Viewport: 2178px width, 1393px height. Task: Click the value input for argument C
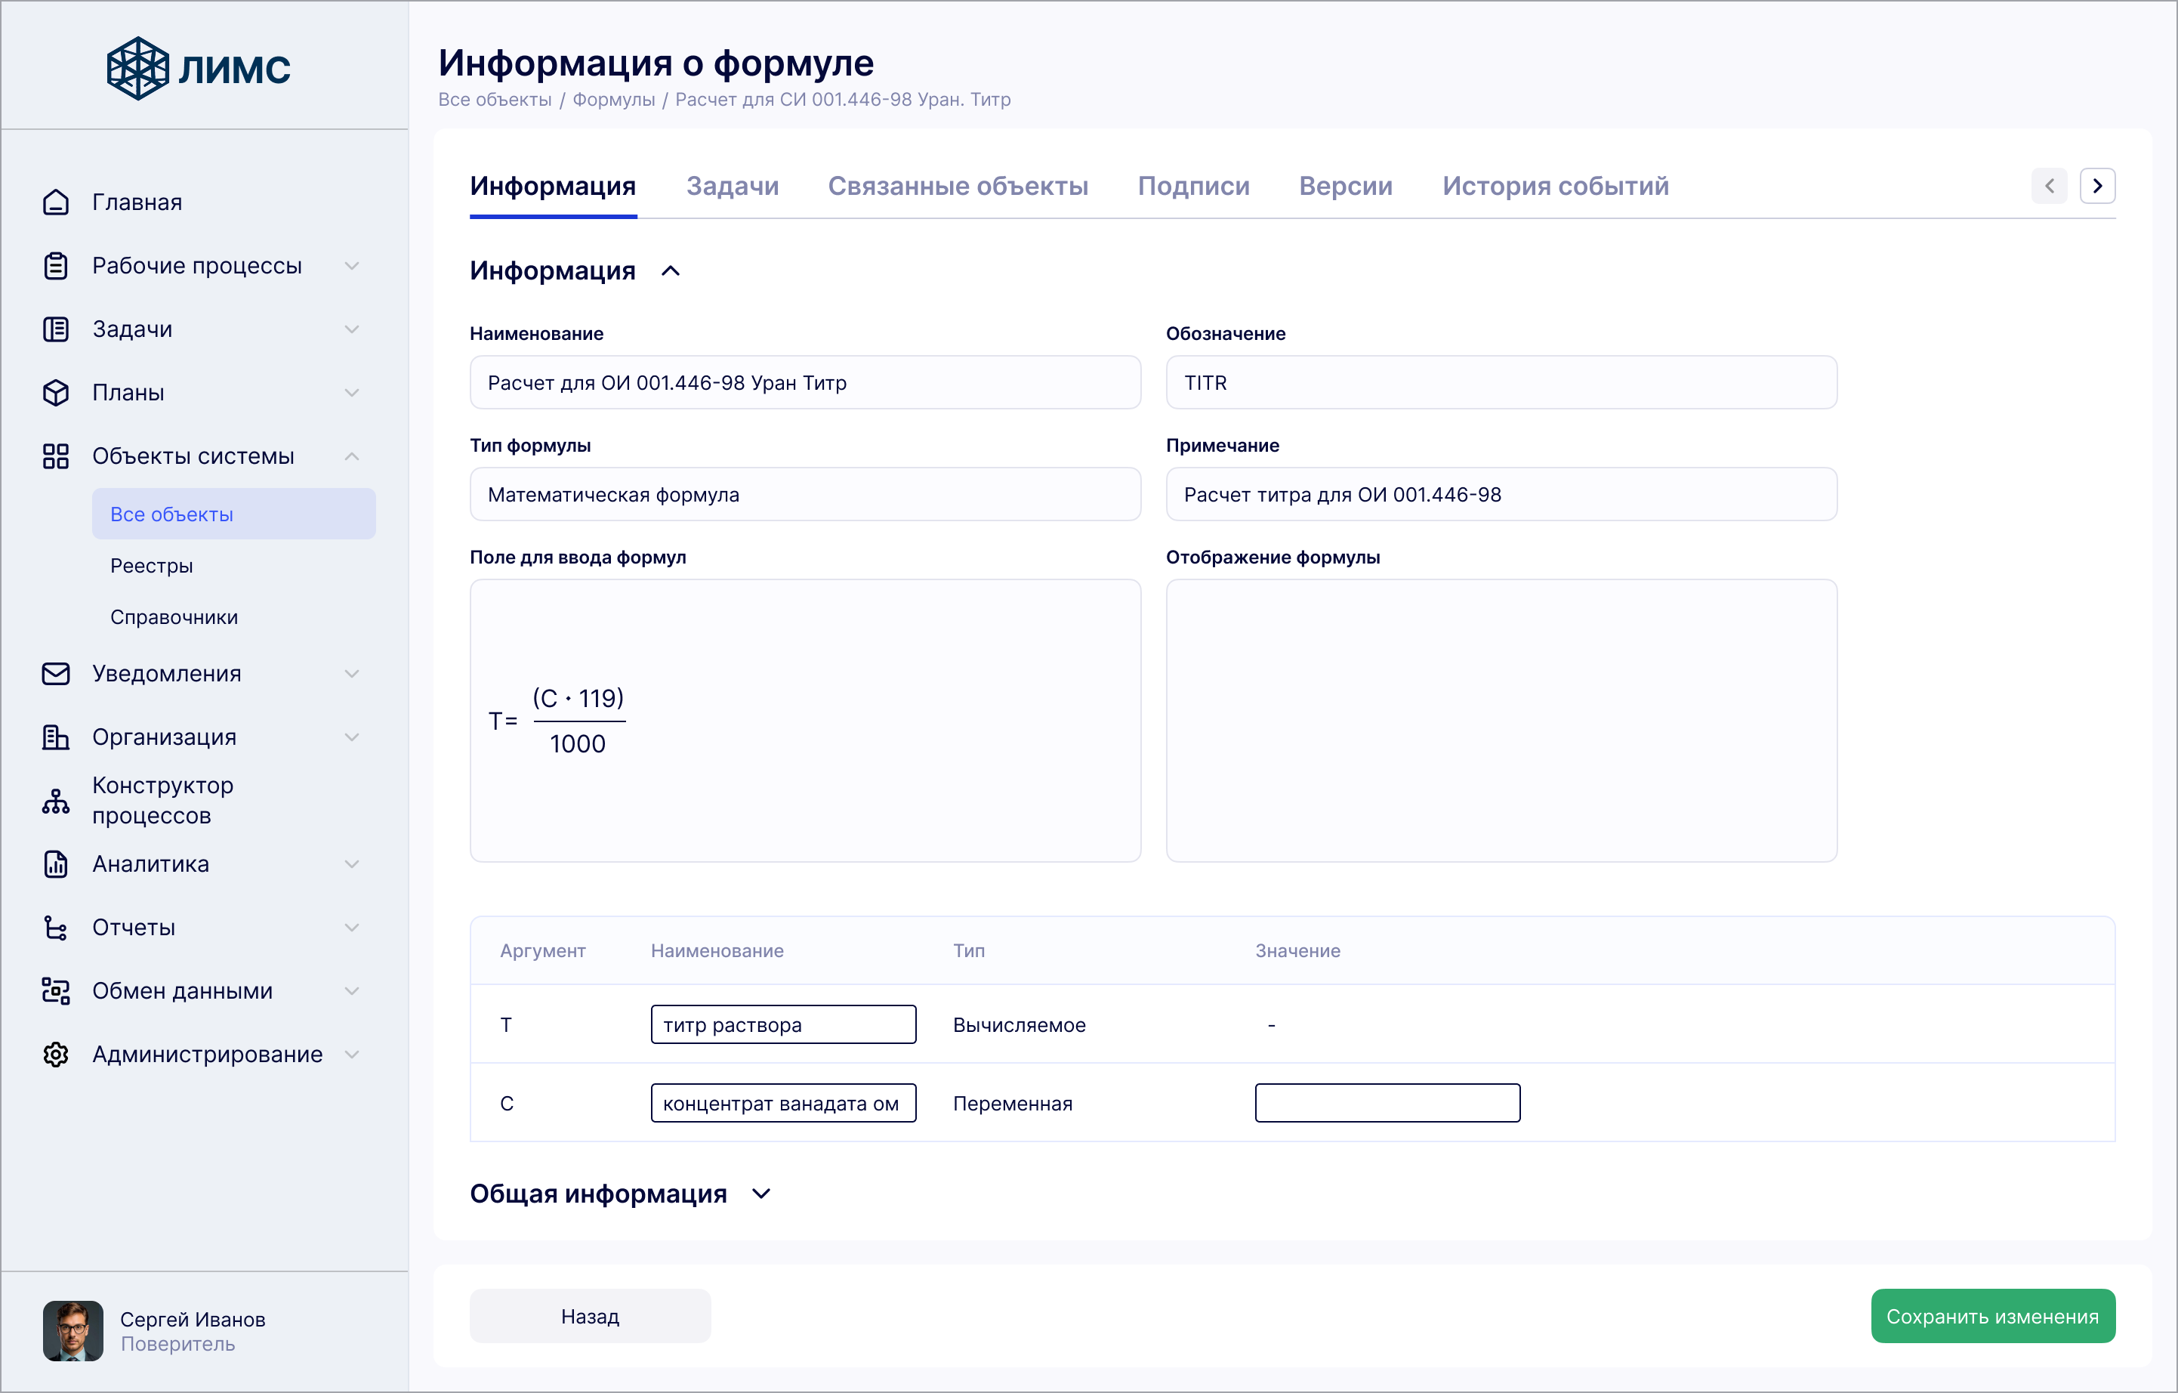click(1387, 1103)
